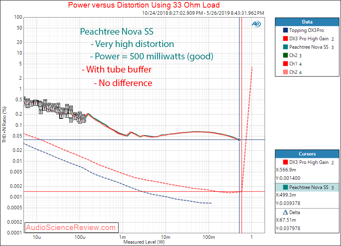Viewport: 341px width, 246px height.
Task: Select the DX3 Pro High Gain red swatch in Data legend
Action: click(285, 39)
